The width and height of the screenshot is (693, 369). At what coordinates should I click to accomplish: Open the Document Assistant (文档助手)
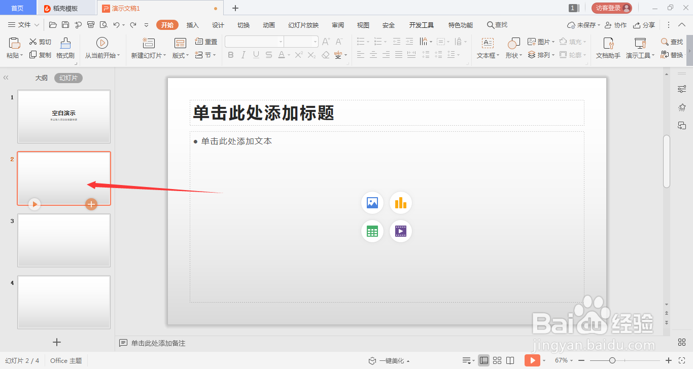(x=608, y=49)
